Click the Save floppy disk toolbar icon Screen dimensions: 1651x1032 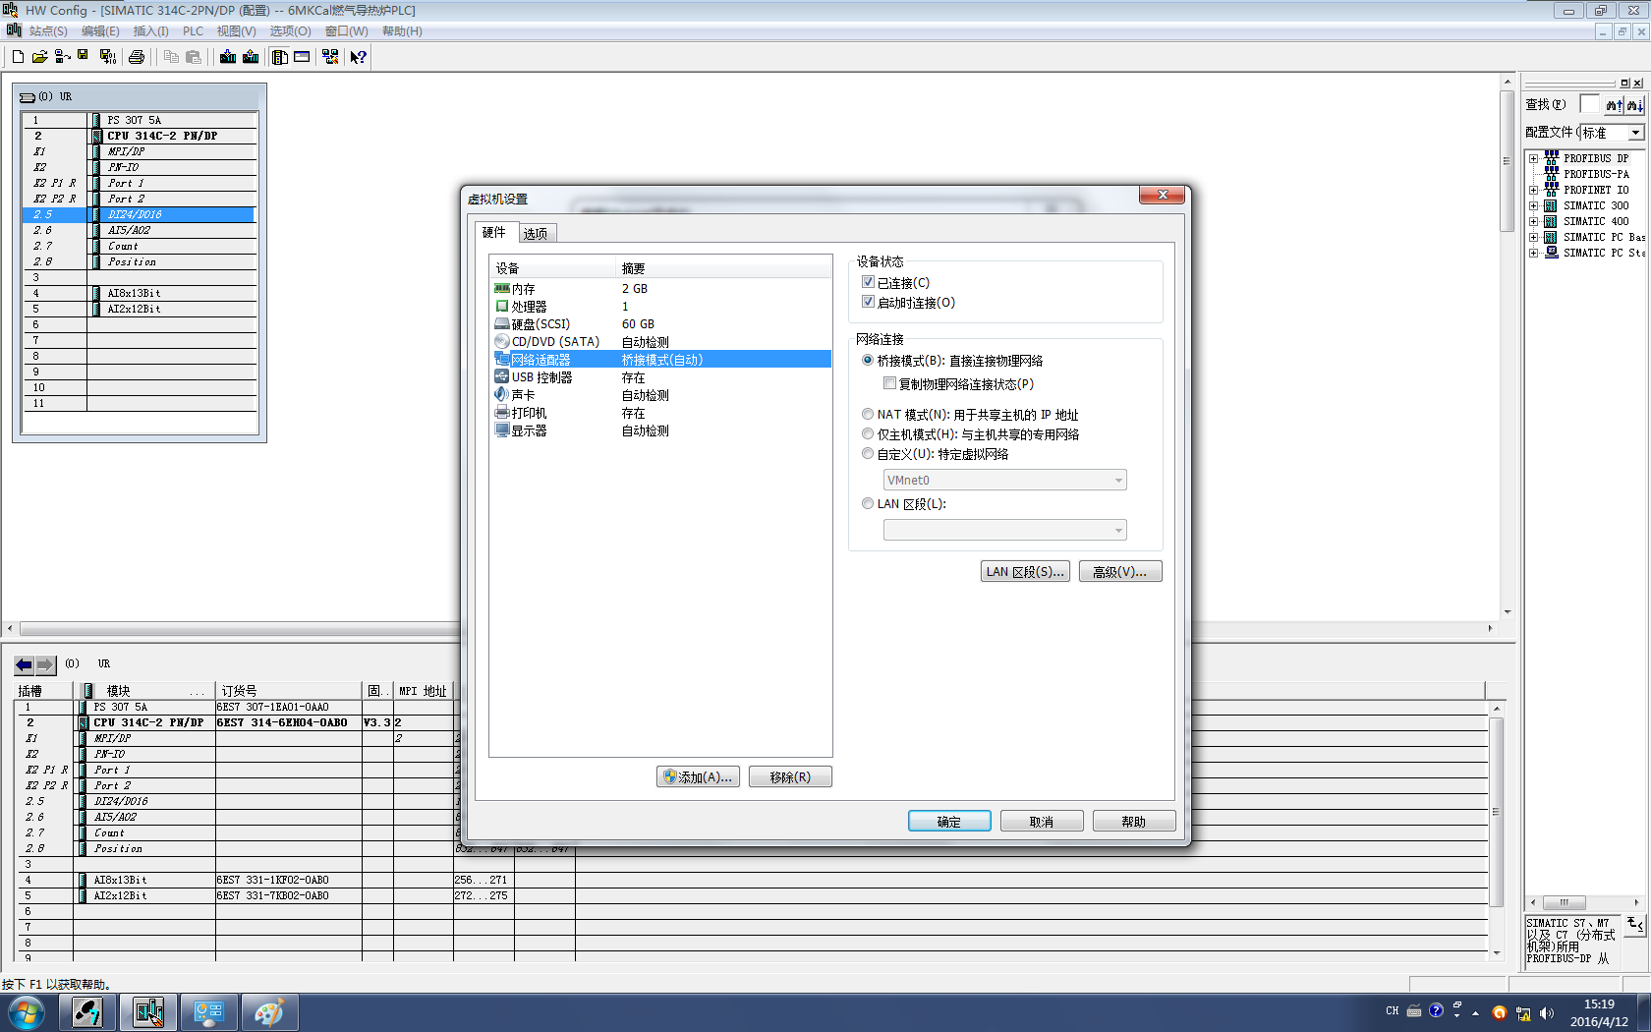click(x=84, y=56)
